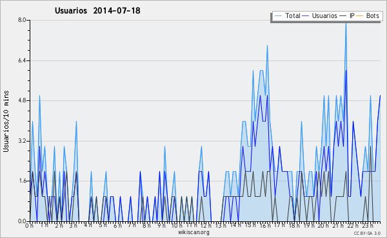Click the '2 h' x-axis label
Image resolution: width=387 pixels, height=238 pixels.
(x=59, y=225)
